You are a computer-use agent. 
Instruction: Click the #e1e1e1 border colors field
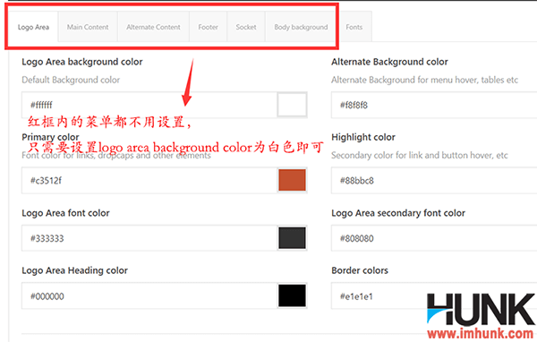(434, 296)
